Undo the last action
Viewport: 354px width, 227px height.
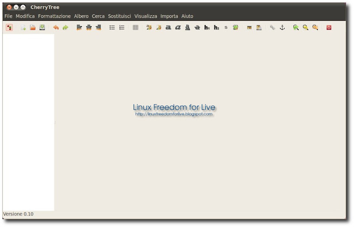click(56, 27)
